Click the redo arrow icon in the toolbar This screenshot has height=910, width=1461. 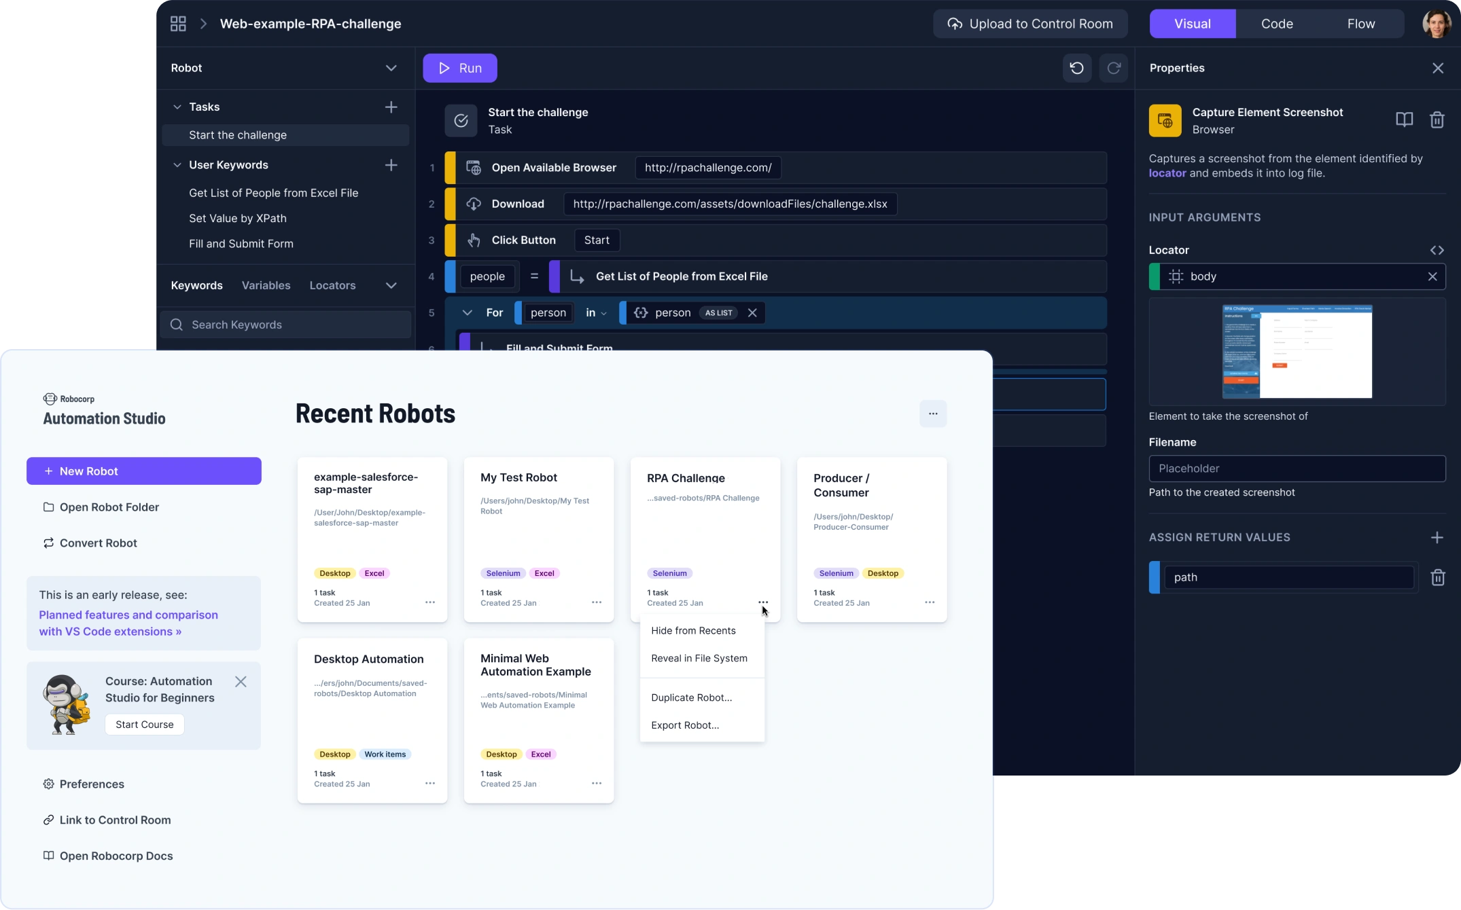tap(1113, 68)
